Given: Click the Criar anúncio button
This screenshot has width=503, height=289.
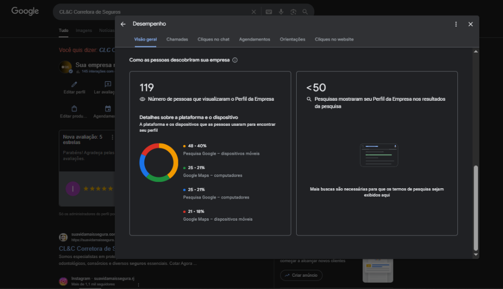Looking at the screenshot, I should pyautogui.click(x=301, y=275).
